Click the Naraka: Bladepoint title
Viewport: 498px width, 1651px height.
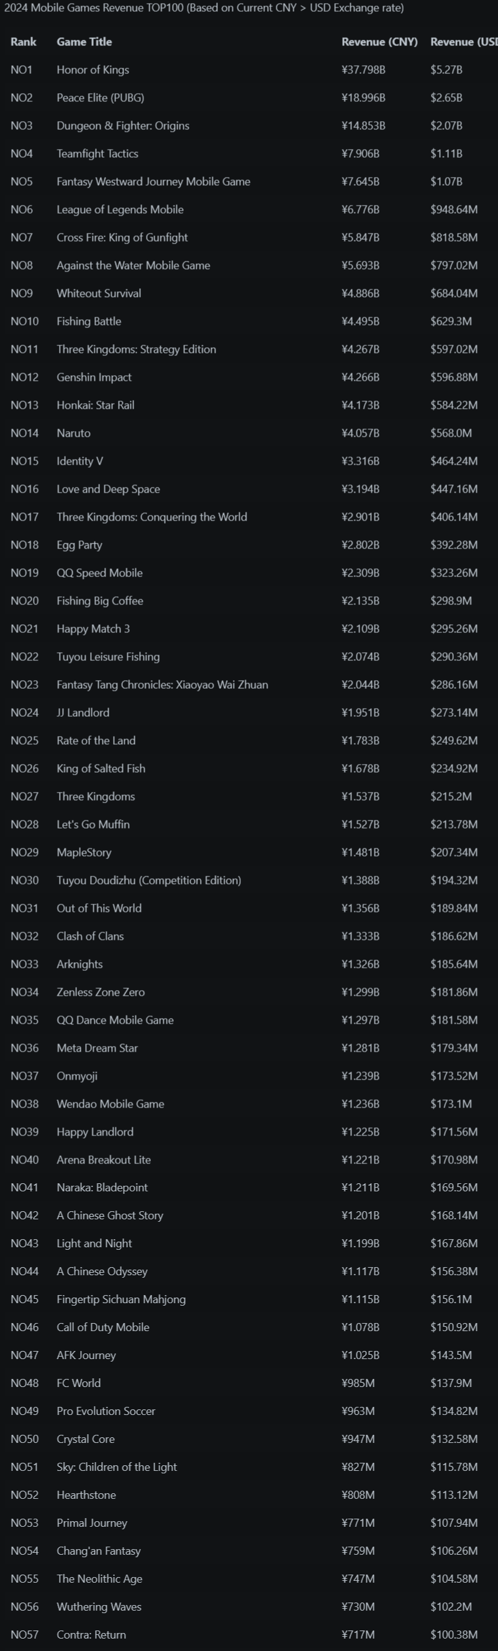pos(102,1188)
